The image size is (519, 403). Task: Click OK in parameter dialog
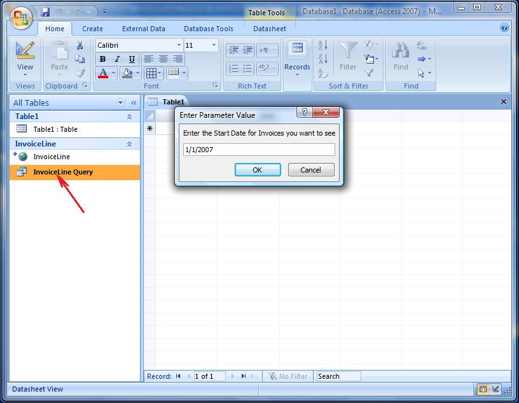(258, 170)
